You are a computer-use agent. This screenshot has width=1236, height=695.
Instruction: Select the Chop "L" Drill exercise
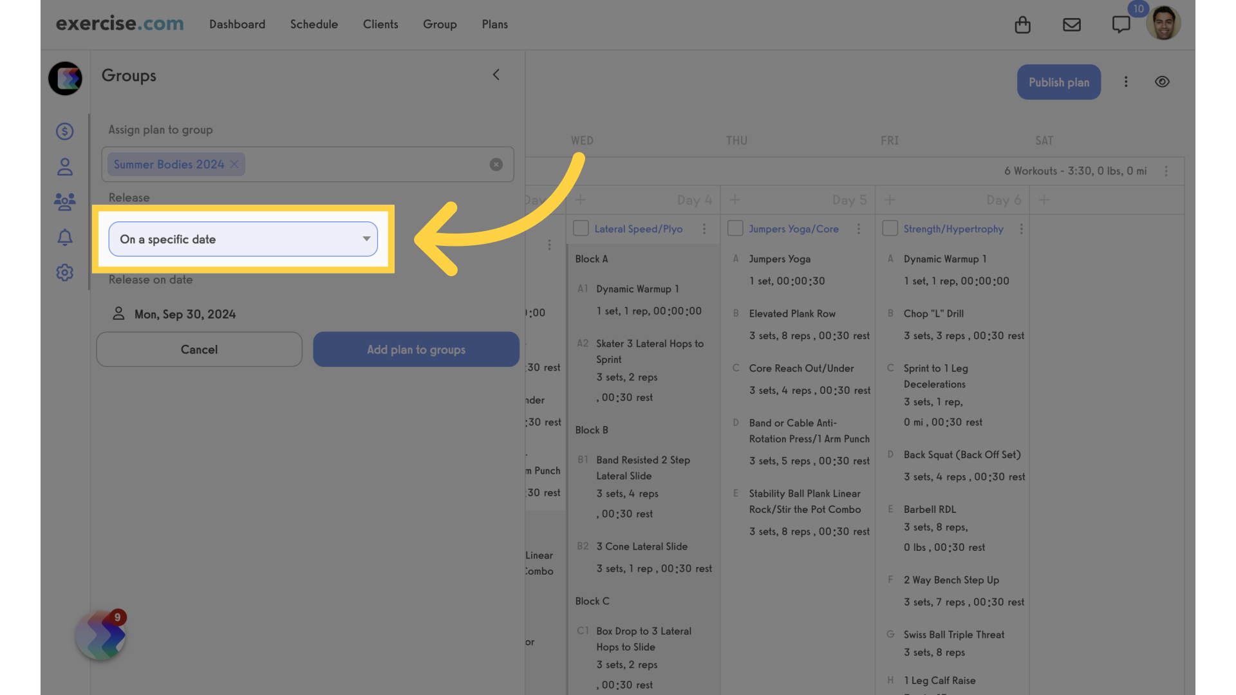[933, 314]
